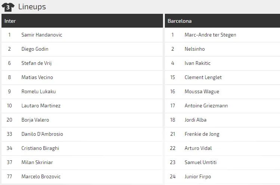Open Arturo Vidal player profile
This screenshot has width=280, height=185.
(x=198, y=148)
